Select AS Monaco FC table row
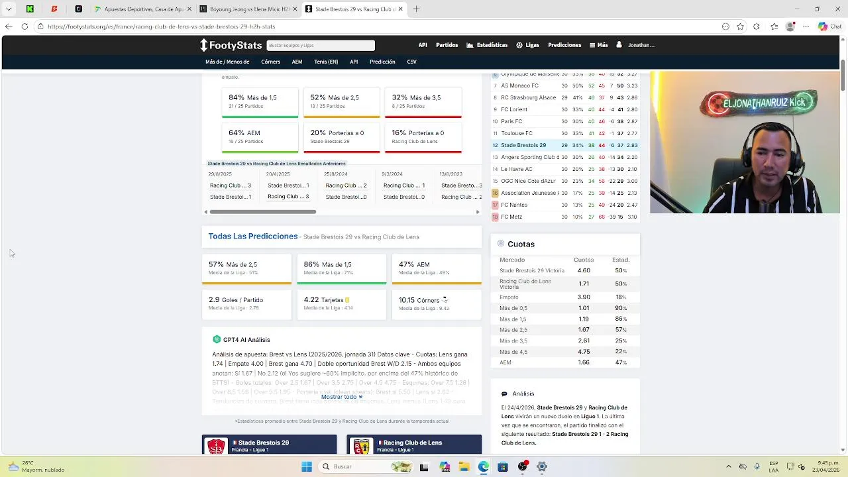 click(565, 85)
